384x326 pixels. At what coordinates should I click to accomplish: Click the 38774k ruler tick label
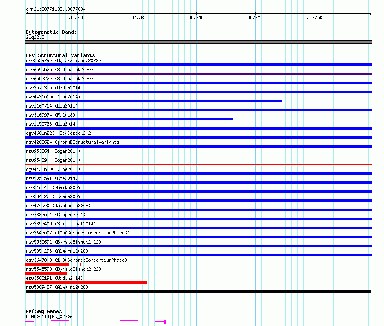coord(196,17)
